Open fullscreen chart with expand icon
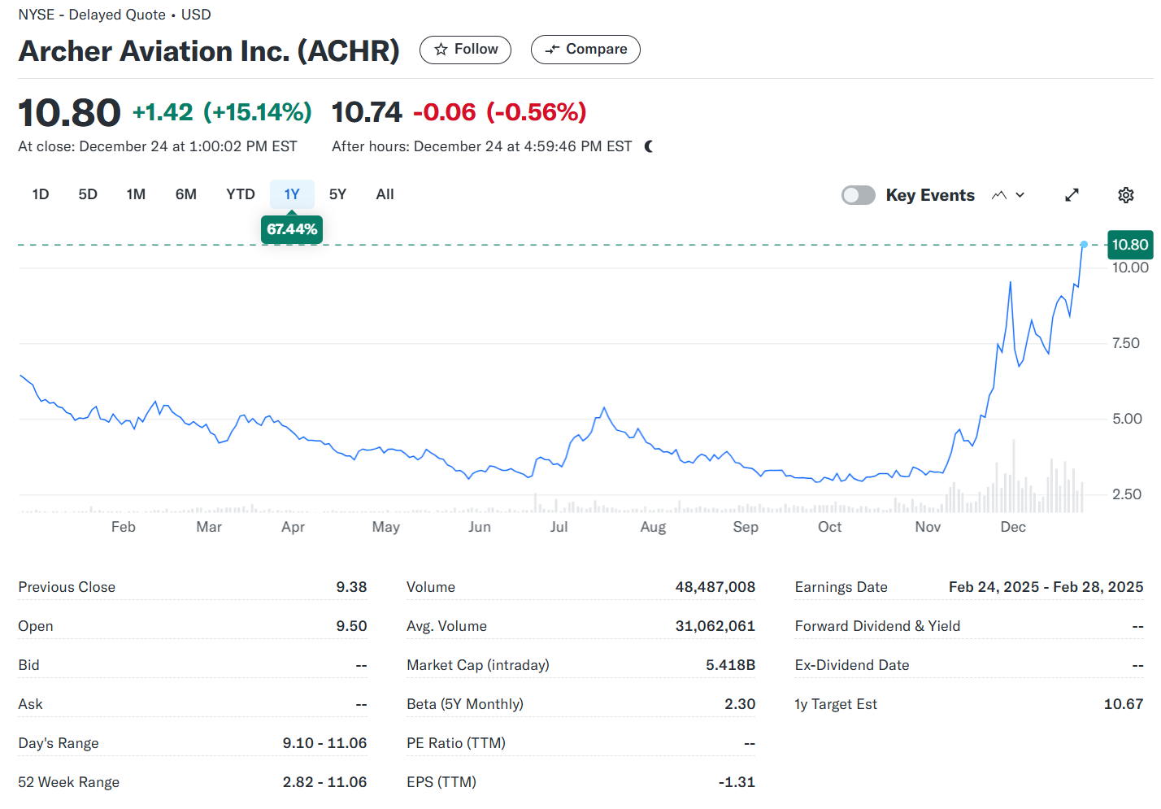Viewport: 1161px width, 809px height. pos(1072,195)
